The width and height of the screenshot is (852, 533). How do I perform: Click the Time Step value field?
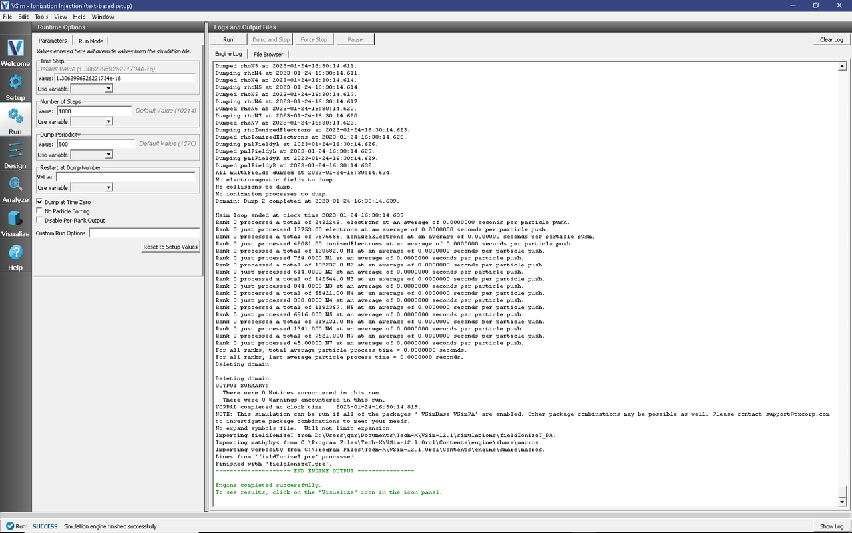point(125,78)
